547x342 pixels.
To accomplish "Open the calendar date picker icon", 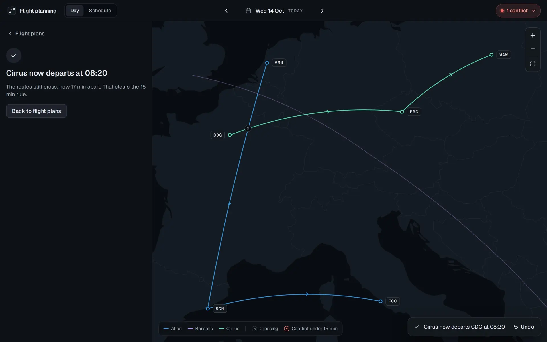I will click(x=248, y=11).
